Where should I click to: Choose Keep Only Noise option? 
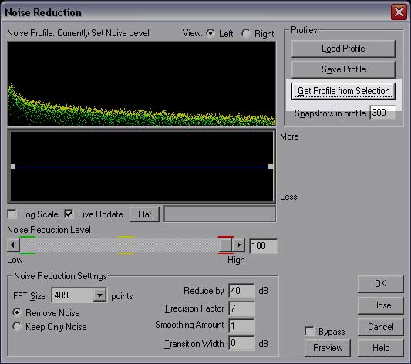pos(17,326)
